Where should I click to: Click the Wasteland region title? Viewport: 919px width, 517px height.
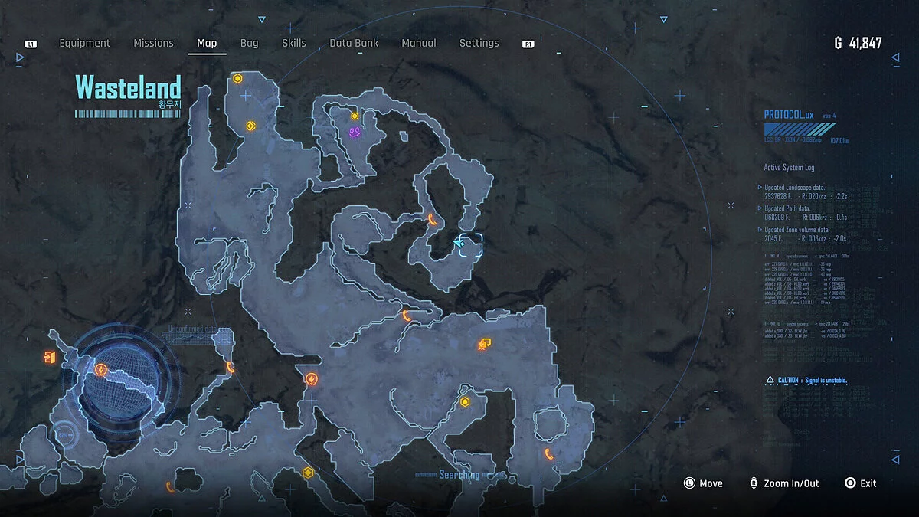128,87
